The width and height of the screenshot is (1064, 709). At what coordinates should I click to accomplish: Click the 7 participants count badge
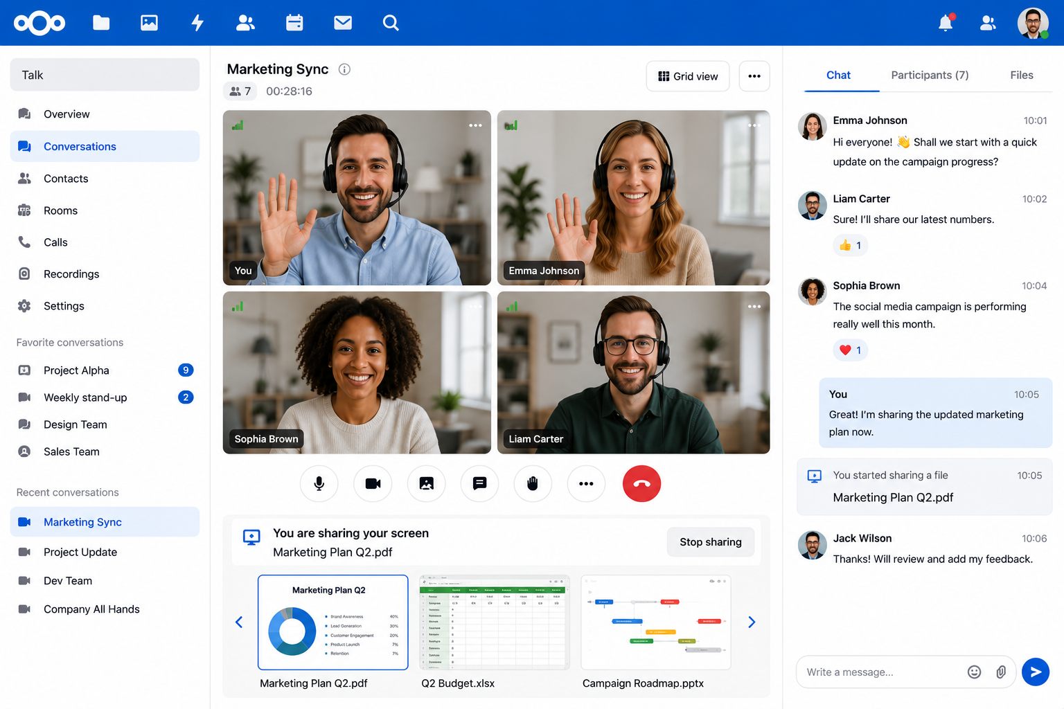coord(240,91)
